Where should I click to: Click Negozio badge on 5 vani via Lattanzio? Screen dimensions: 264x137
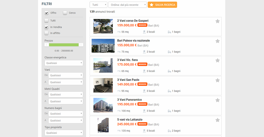click(143, 124)
